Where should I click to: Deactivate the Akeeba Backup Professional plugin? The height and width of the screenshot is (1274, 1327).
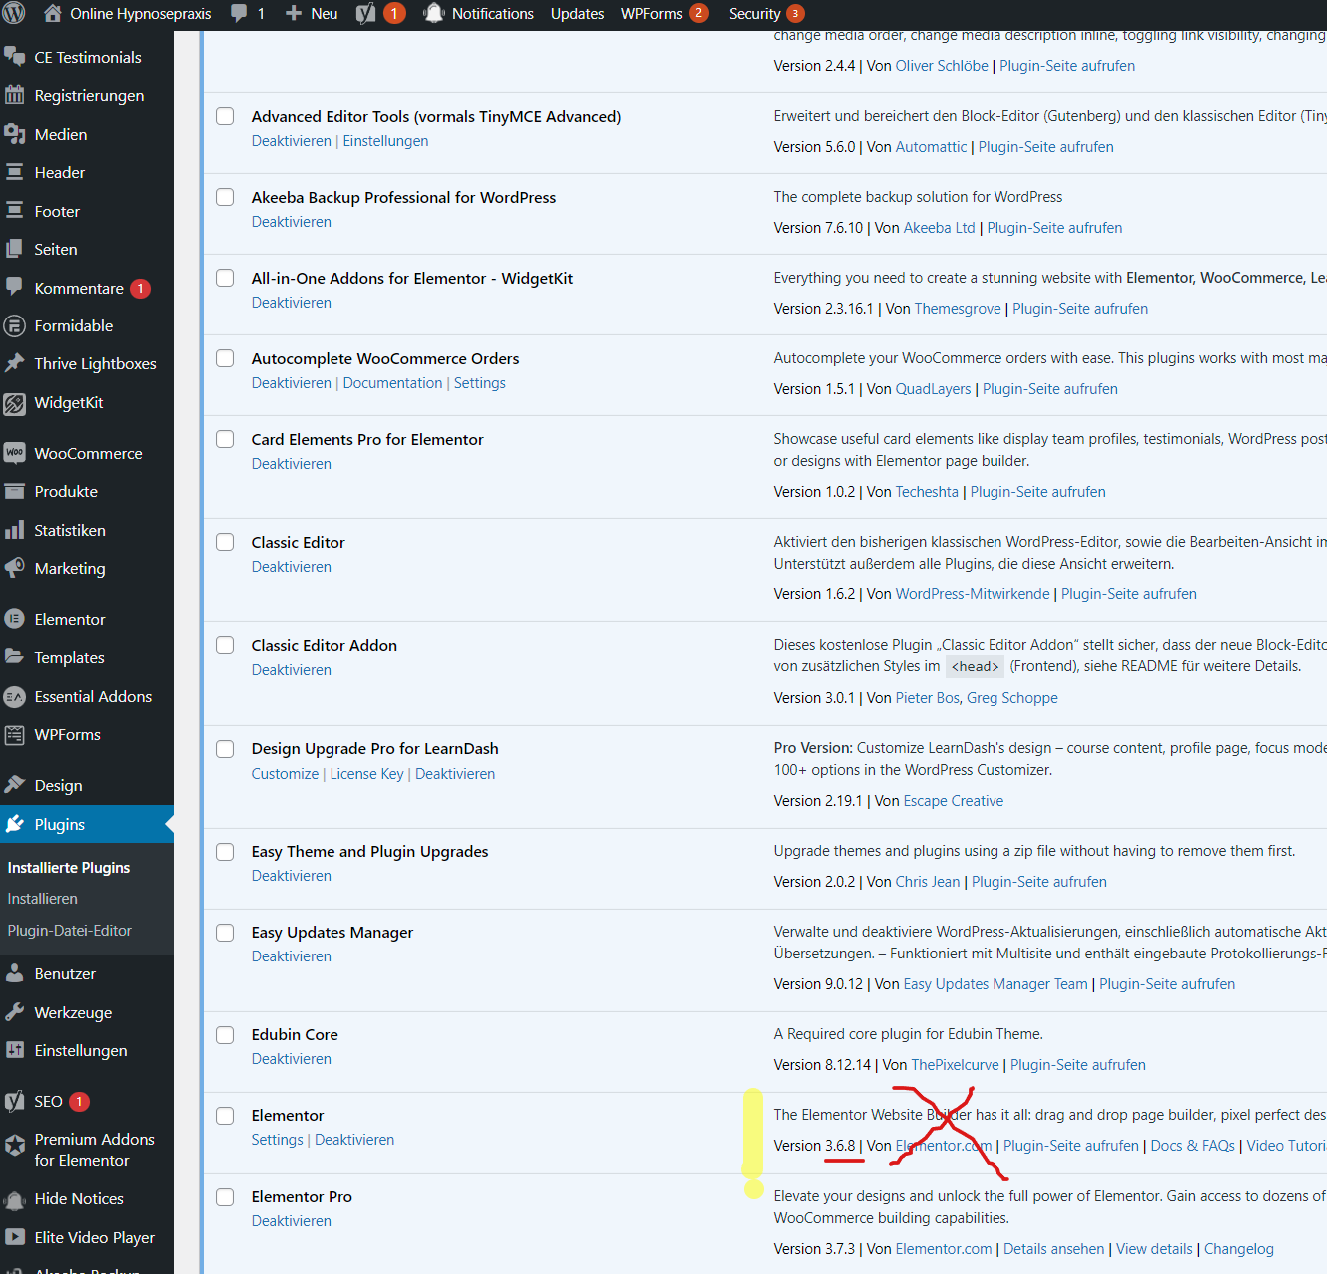click(x=292, y=222)
